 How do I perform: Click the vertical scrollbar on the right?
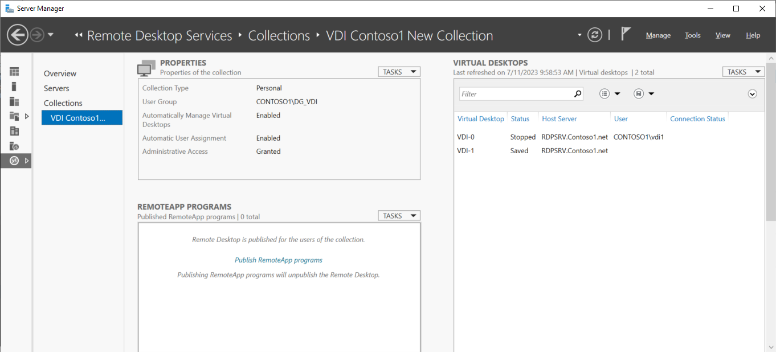coord(770,142)
